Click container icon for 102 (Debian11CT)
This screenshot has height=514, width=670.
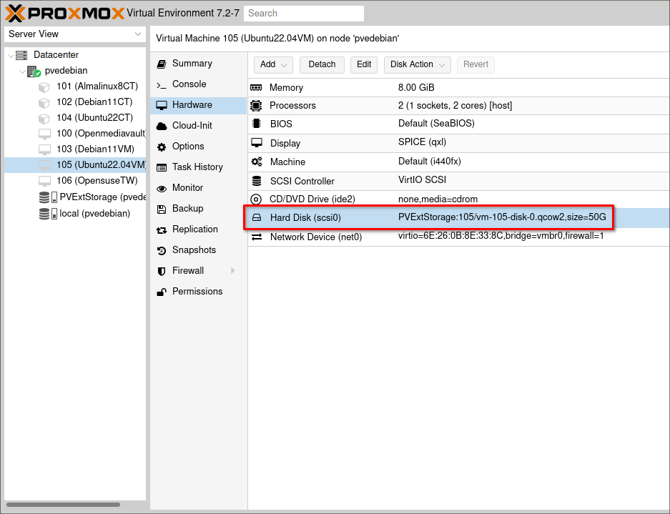[44, 102]
